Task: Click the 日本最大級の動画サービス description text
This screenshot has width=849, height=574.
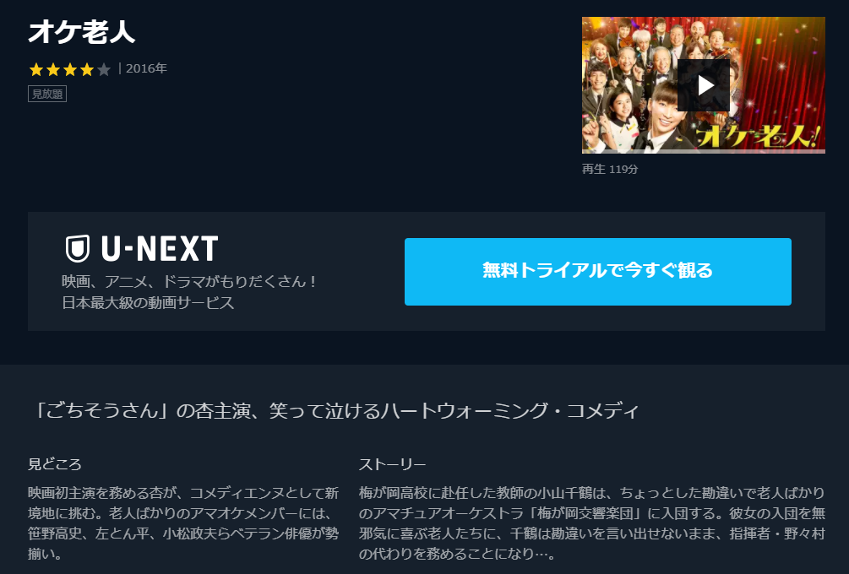Action: coord(148,302)
